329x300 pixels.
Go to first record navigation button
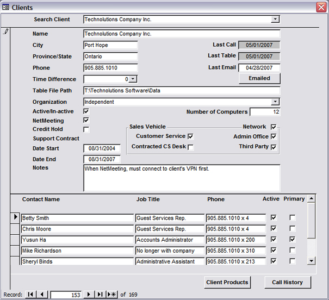click(x=30, y=295)
